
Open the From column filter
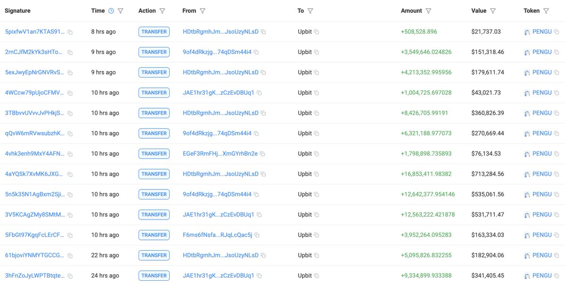203,11
